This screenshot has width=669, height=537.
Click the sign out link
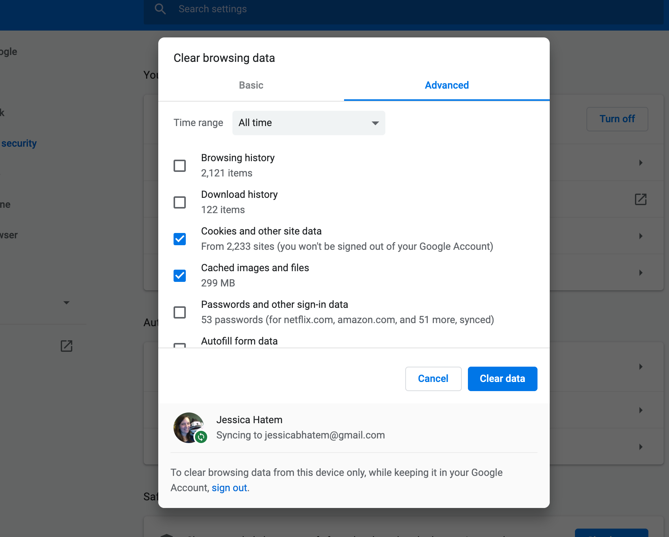coord(229,488)
